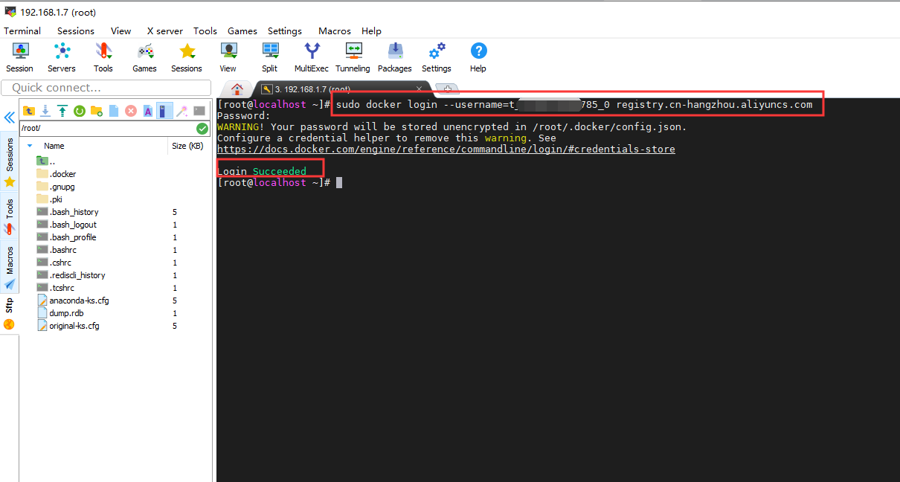Open the Games menu in menu bar
This screenshot has height=482, width=900.
pos(242,31)
